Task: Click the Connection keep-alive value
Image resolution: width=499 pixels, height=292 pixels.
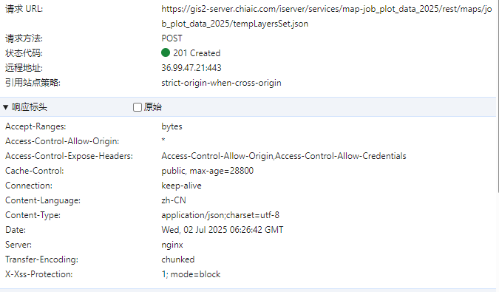Action: point(181,186)
